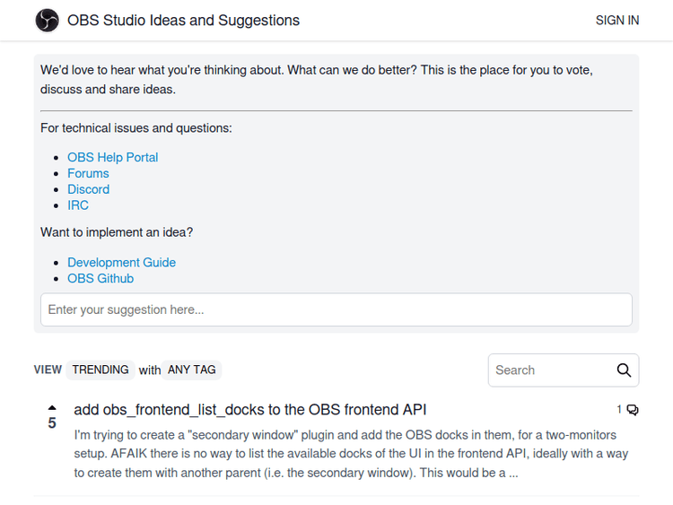The height and width of the screenshot is (505, 673).
Task: Open the TRENDING view dropdown
Action: point(101,370)
